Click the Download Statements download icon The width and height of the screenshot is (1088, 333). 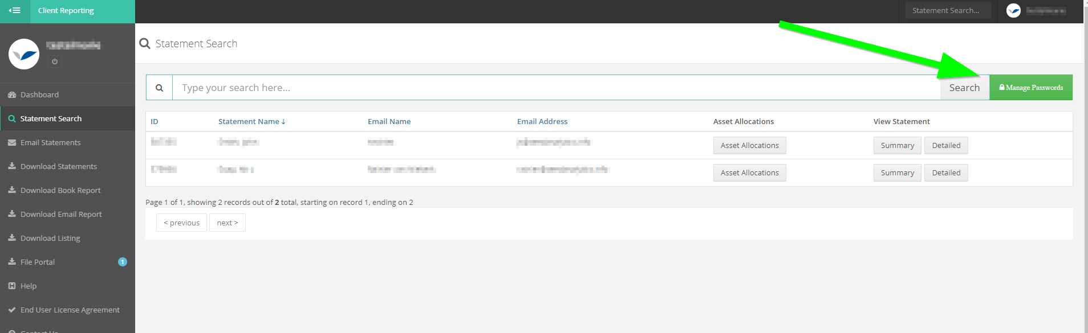pyautogui.click(x=12, y=166)
